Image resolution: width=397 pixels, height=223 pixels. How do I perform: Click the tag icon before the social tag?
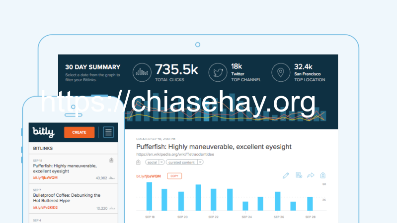(138, 162)
